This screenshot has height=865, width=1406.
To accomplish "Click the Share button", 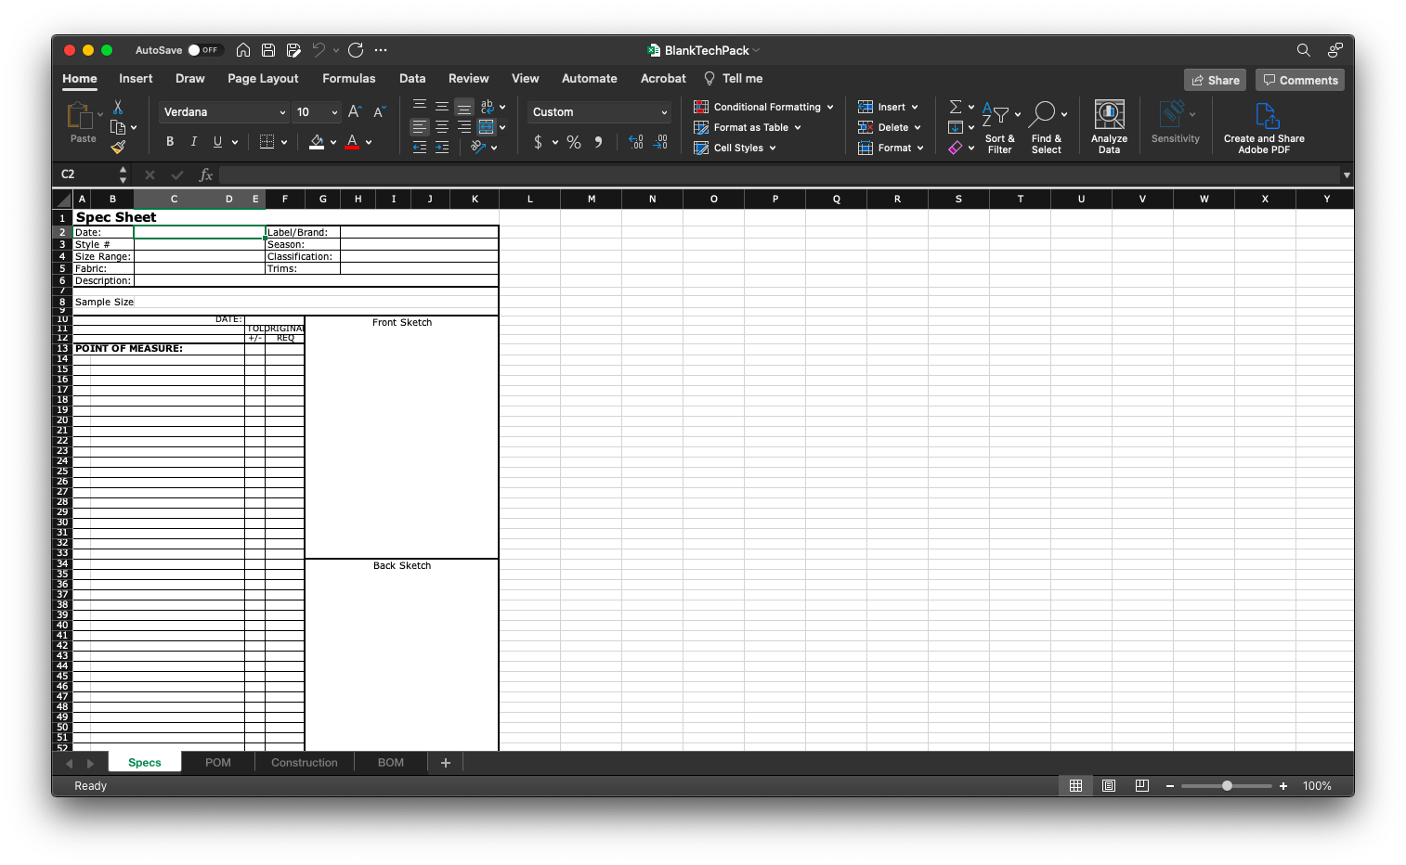I will point(1215,80).
